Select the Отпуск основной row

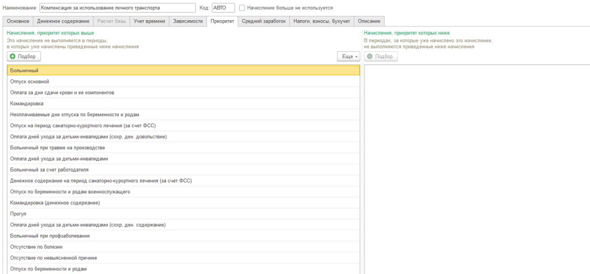183,82
